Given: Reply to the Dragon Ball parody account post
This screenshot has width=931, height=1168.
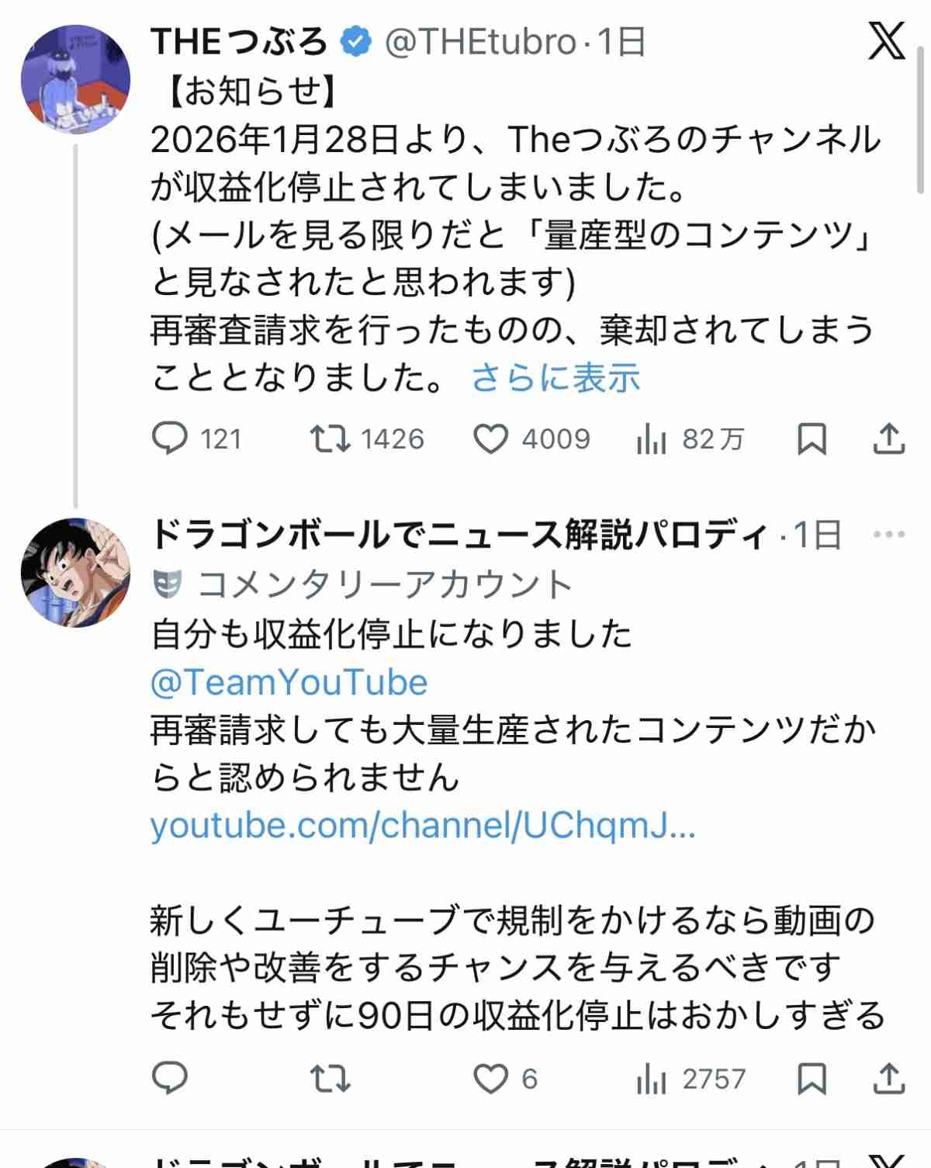Looking at the screenshot, I should [x=170, y=1078].
